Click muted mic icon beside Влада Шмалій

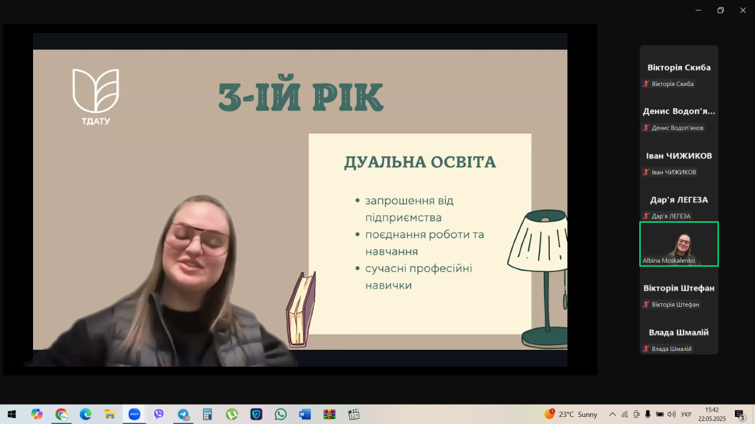click(x=646, y=349)
